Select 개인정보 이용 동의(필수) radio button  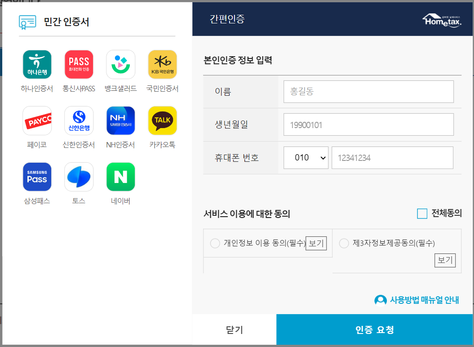215,243
